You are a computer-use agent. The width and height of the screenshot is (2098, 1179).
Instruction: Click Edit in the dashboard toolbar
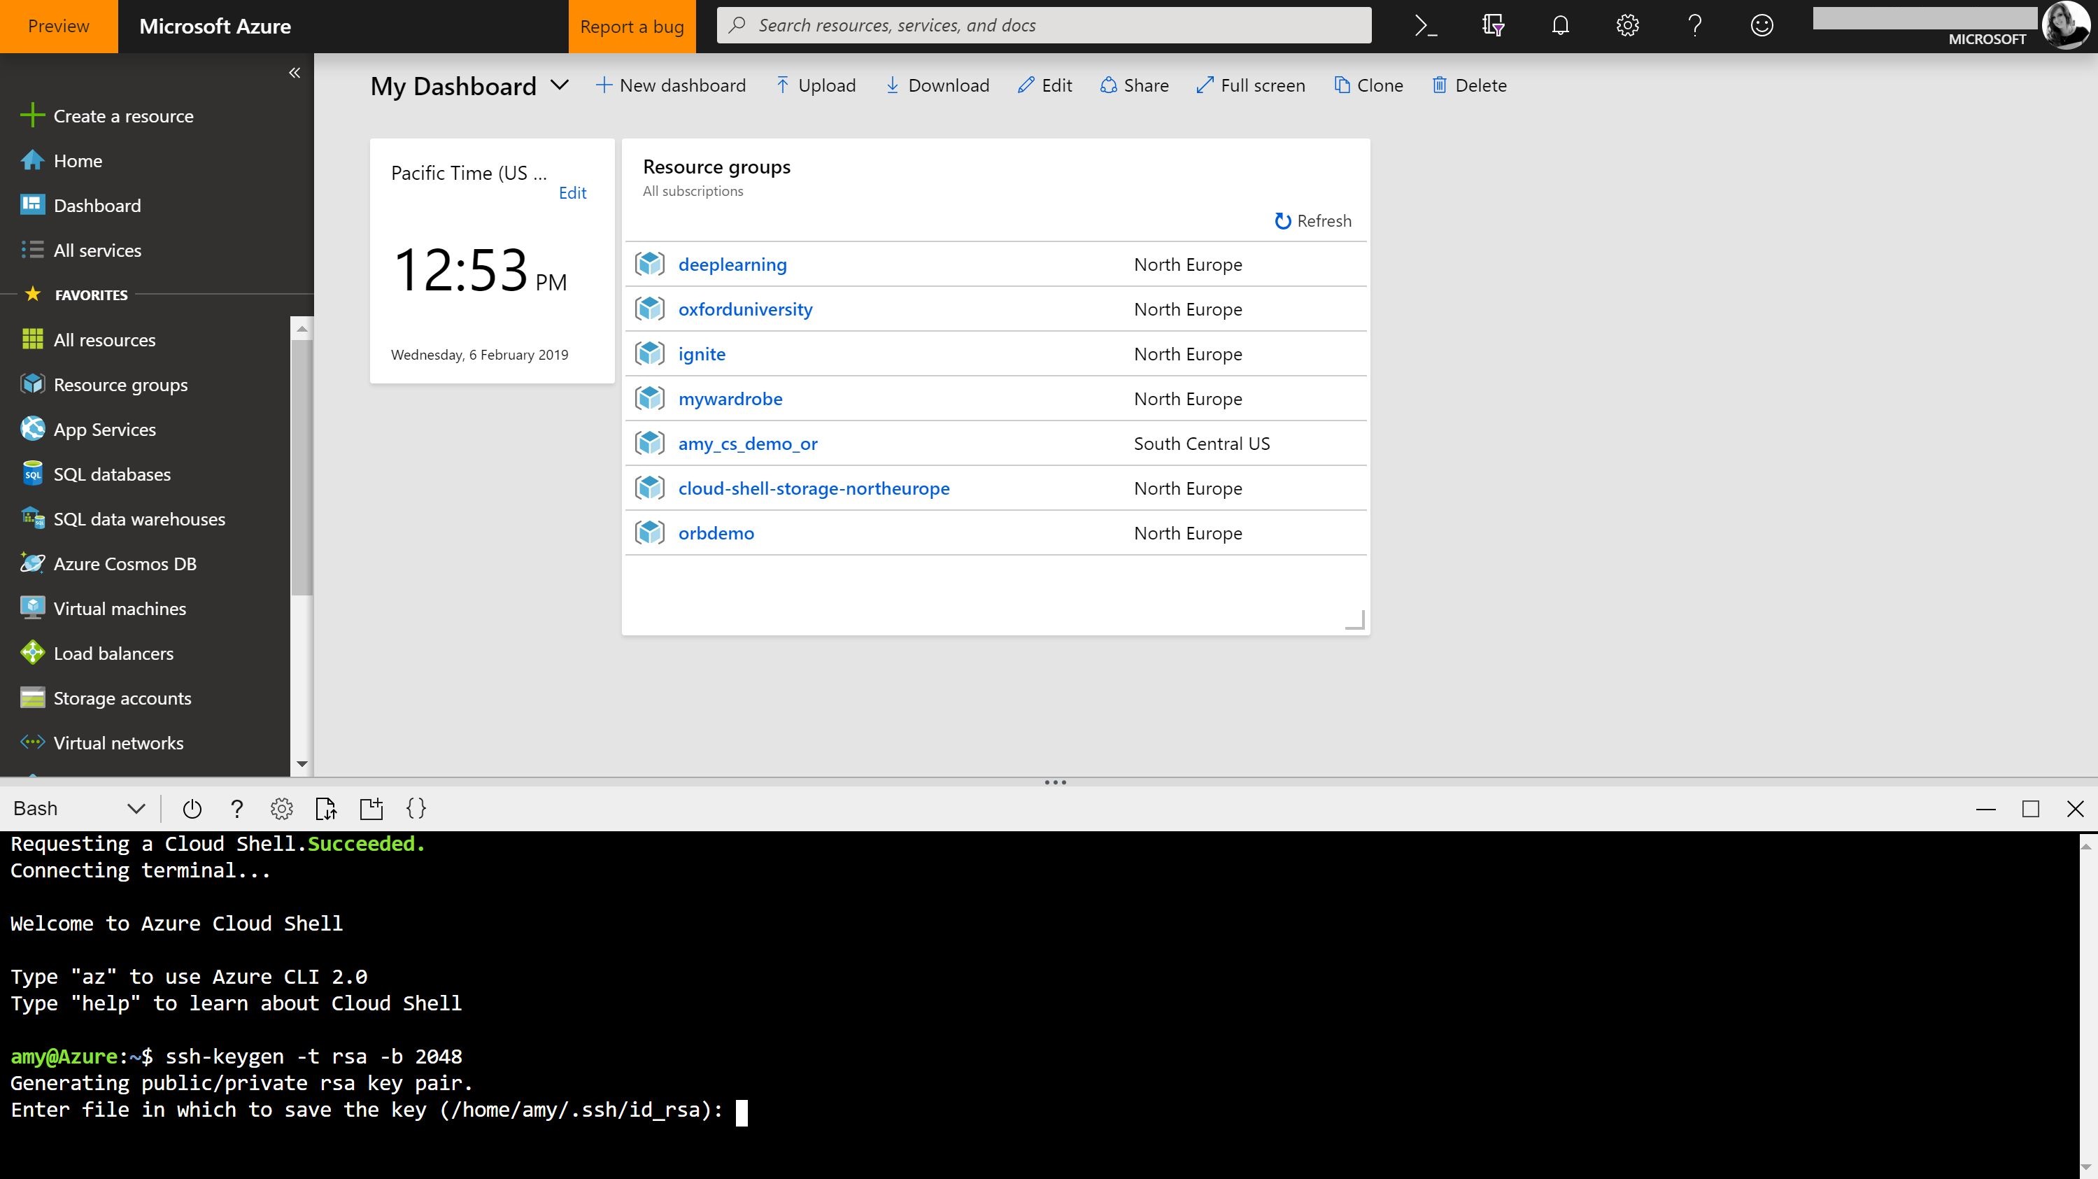[x=1045, y=85]
